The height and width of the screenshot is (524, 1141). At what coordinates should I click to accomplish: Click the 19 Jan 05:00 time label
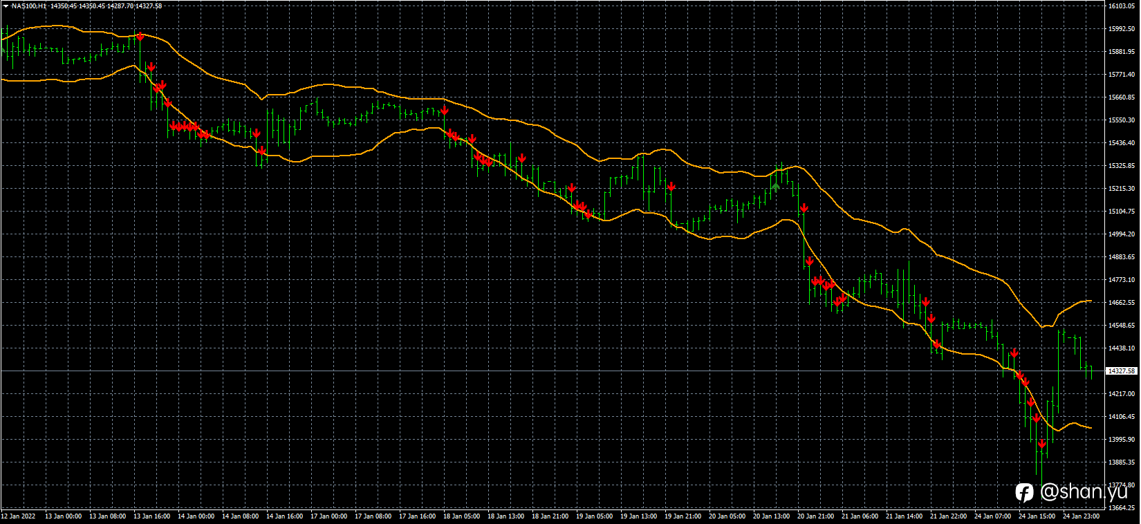[594, 516]
